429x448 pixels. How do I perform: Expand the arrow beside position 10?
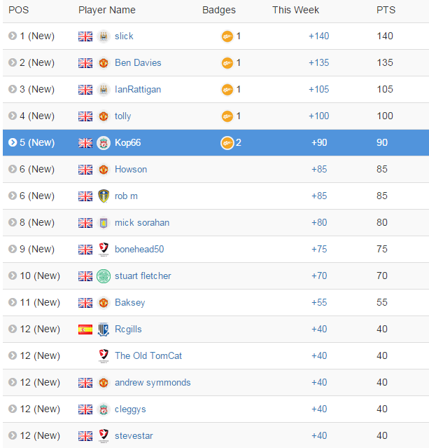tap(13, 276)
